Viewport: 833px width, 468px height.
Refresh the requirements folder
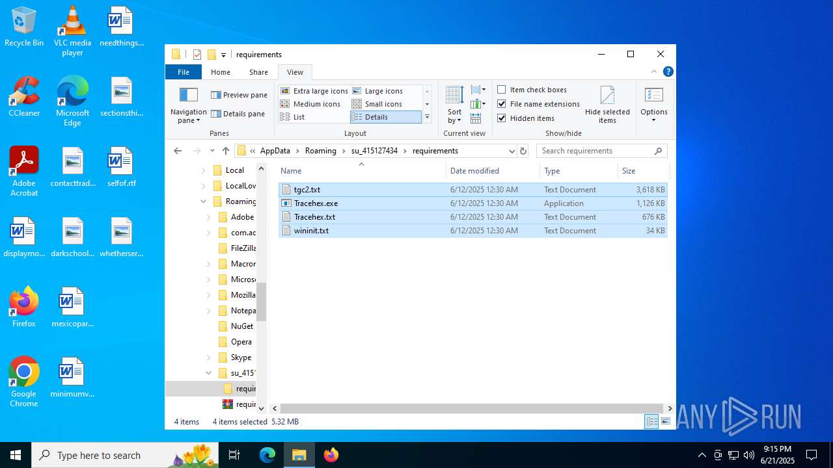click(523, 151)
